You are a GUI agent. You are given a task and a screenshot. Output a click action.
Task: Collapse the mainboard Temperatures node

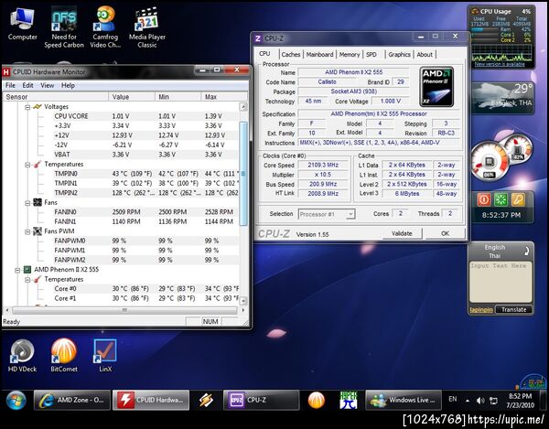27,165
